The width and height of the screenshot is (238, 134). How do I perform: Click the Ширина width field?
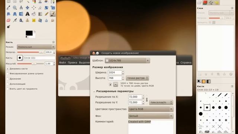pyautogui.click(x=115, y=73)
